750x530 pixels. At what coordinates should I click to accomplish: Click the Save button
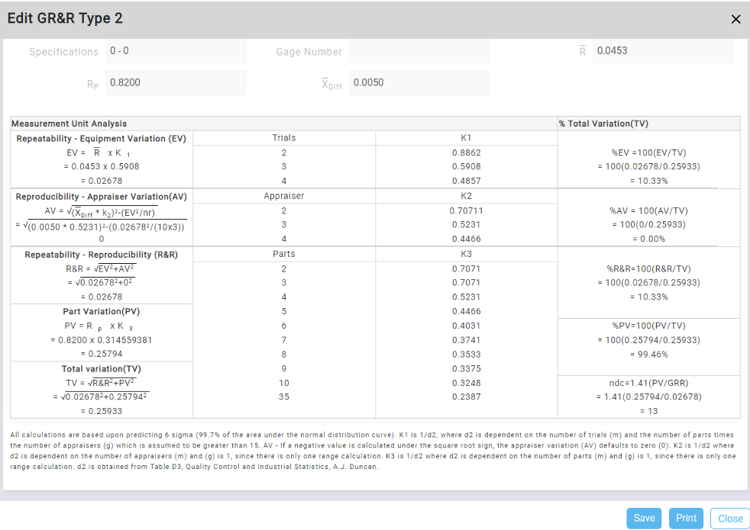click(x=644, y=518)
